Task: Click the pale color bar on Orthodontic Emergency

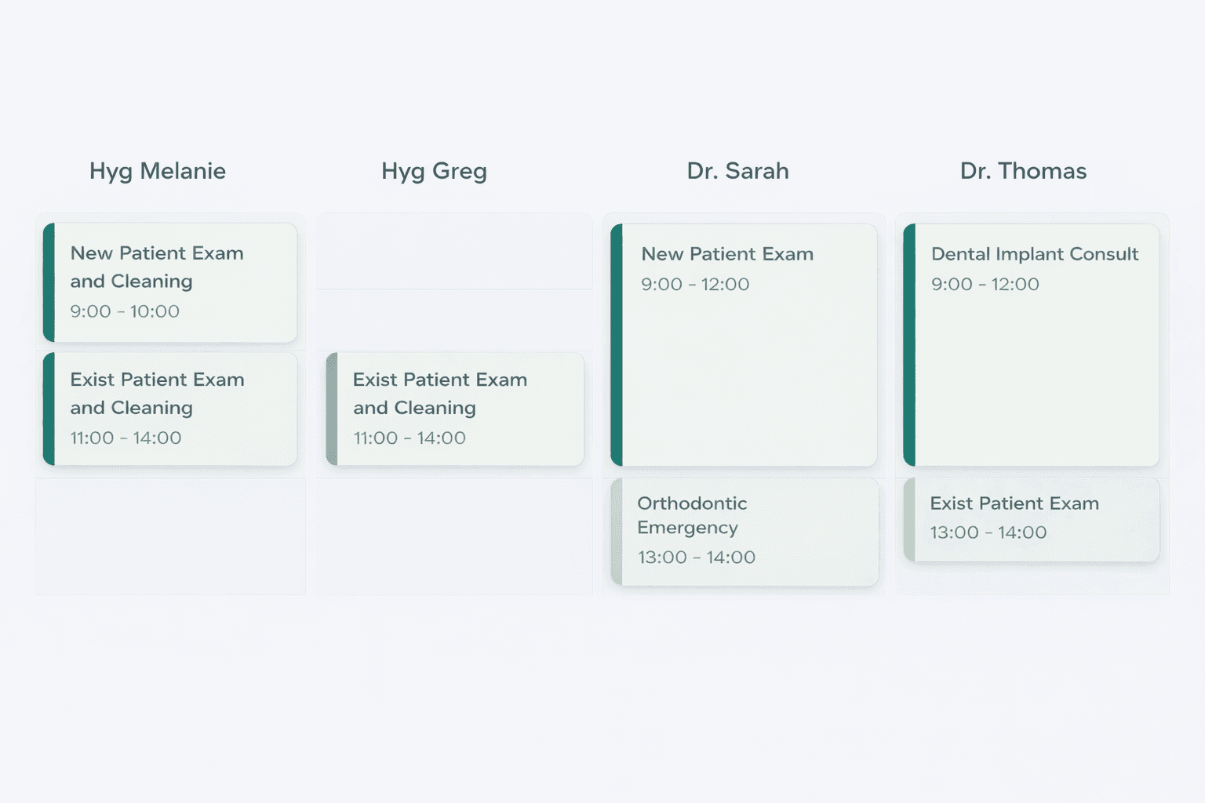Action: (617, 532)
